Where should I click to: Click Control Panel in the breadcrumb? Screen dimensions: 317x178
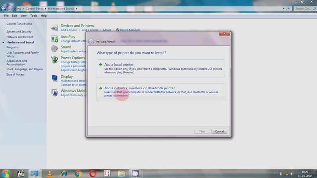pos(34,9)
